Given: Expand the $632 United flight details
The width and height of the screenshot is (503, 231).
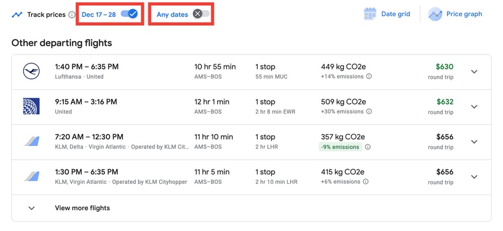Looking at the screenshot, I should point(474,107).
